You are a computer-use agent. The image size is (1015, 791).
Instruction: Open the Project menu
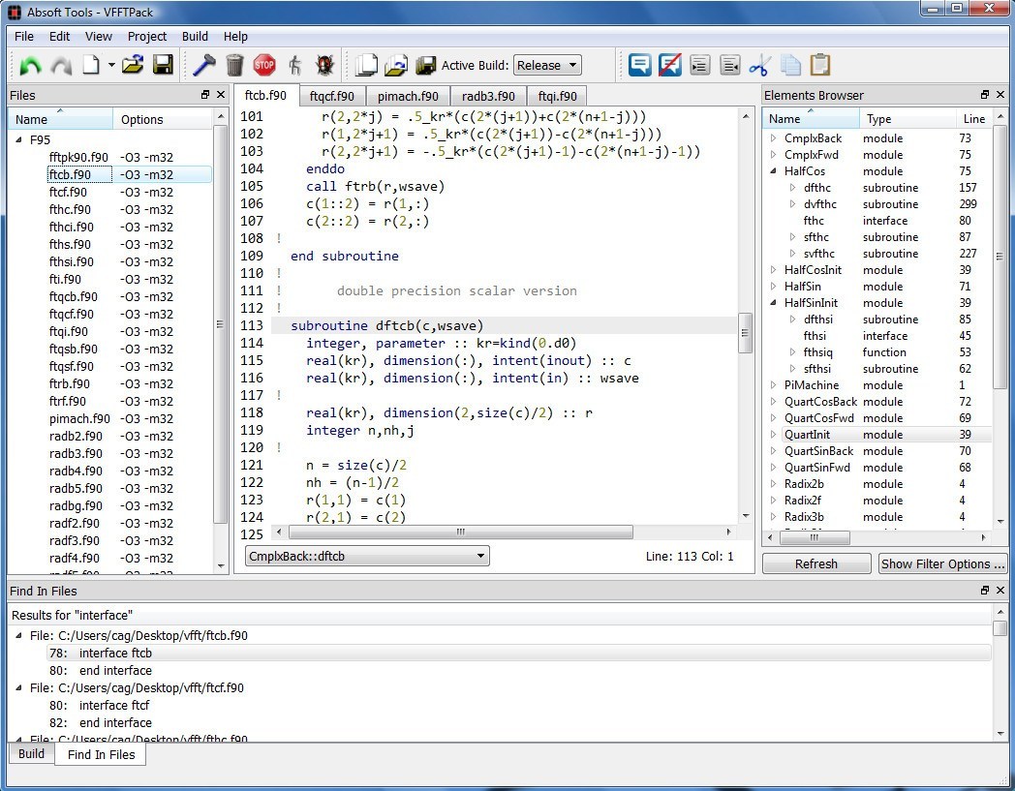[147, 36]
